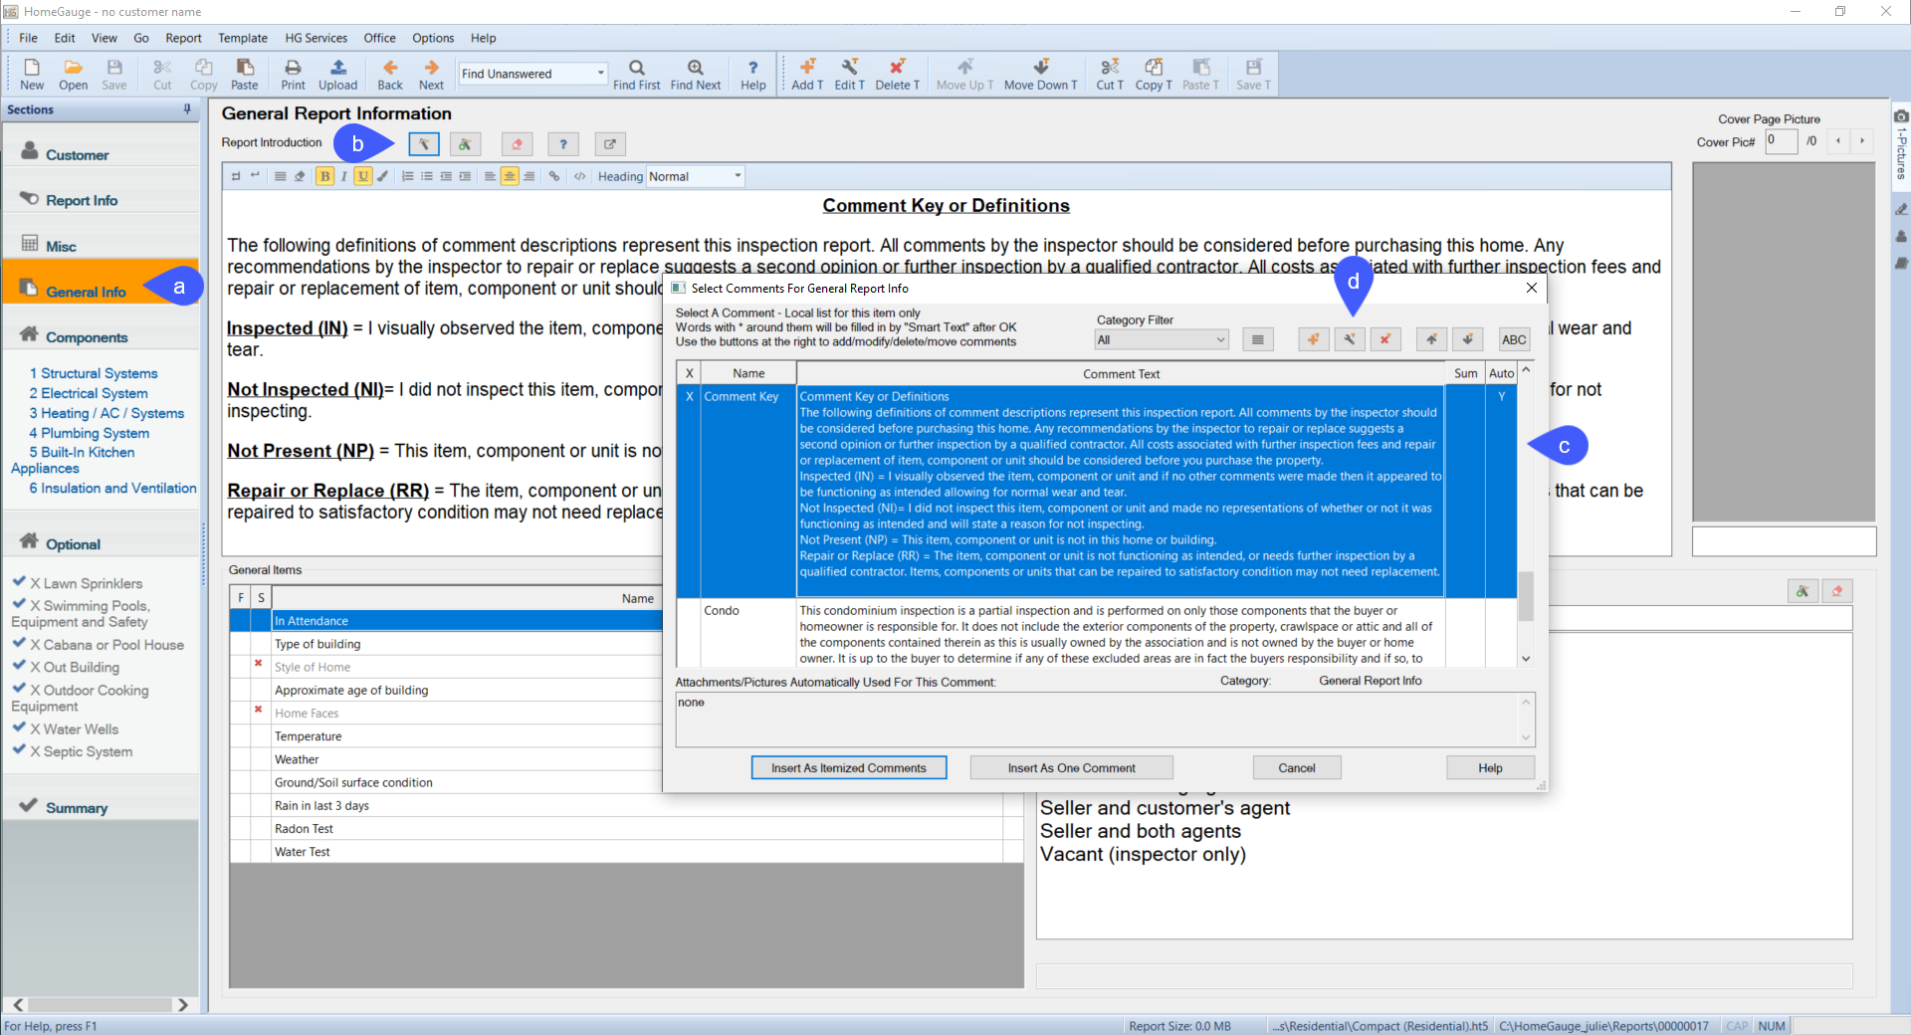Click the ABC spell check button

click(1514, 339)
